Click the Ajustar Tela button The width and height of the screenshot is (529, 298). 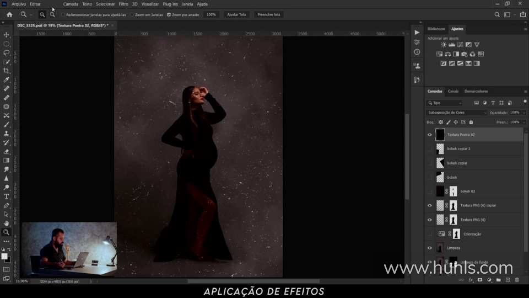236,15
